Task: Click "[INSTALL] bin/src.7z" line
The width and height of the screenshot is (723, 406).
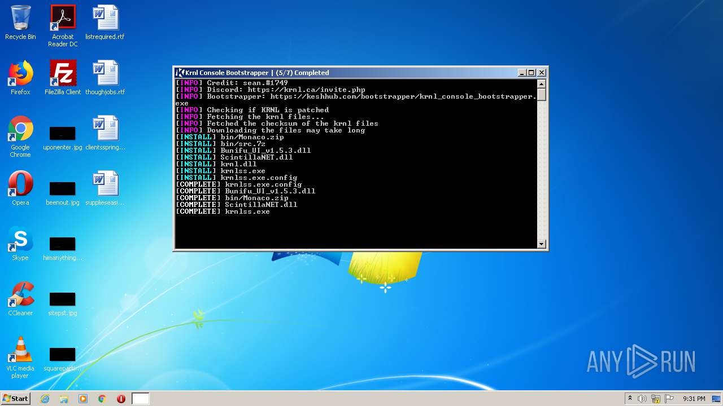Action: click(220, 144)
